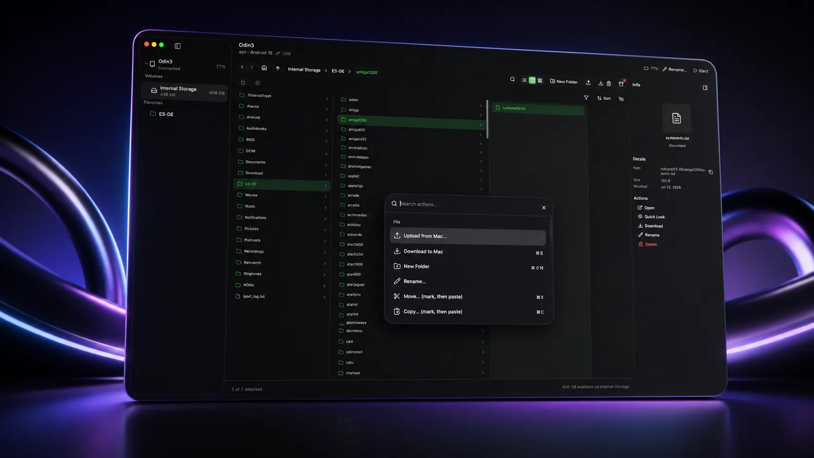Eject the device
814x458 pixels.
click(701, 71)
